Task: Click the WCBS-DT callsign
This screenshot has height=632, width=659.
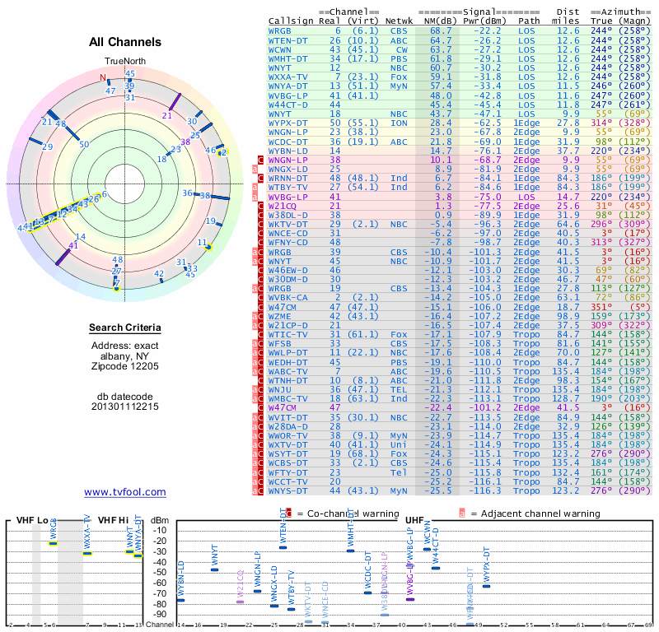Action: (x=287, y=463)
